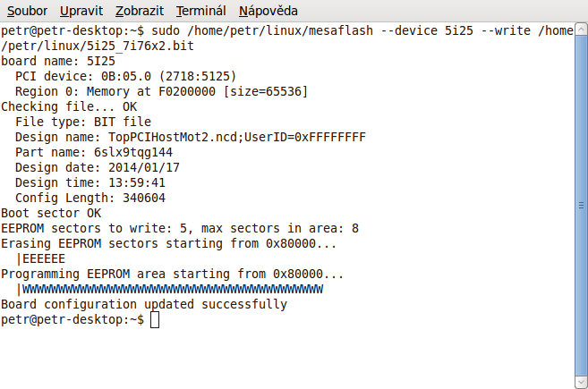588x389 pixels.
Task: Click the 'Boot sector OK' text
Action: click(51, 213)
